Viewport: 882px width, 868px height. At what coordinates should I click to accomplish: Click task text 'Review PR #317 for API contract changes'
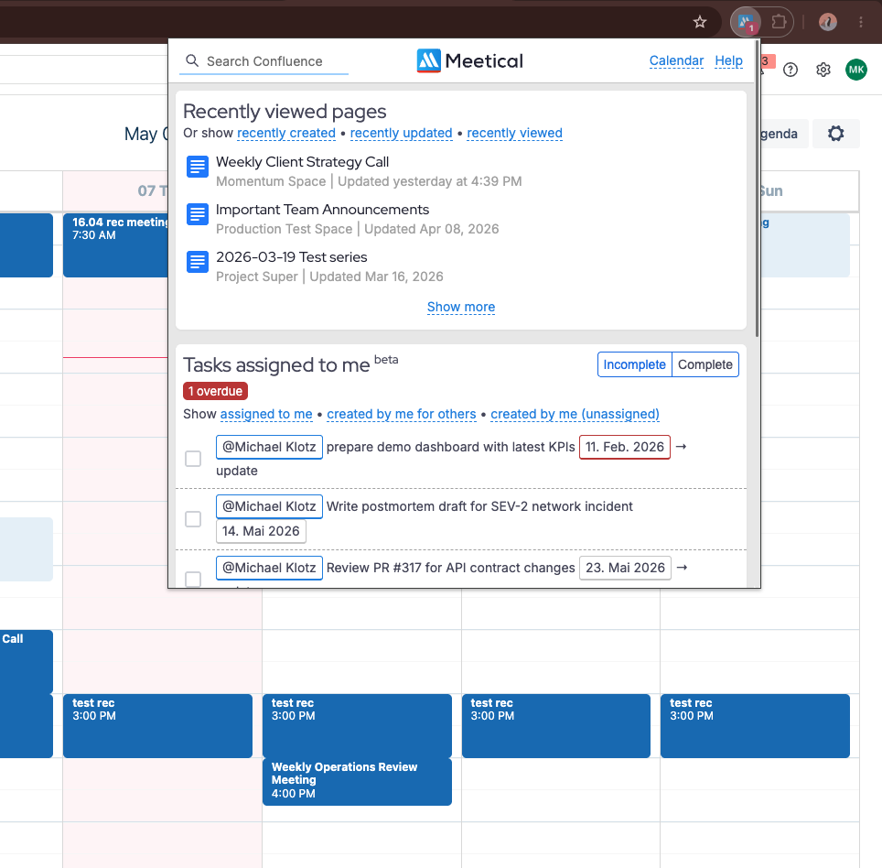click(x=450, y=568)
